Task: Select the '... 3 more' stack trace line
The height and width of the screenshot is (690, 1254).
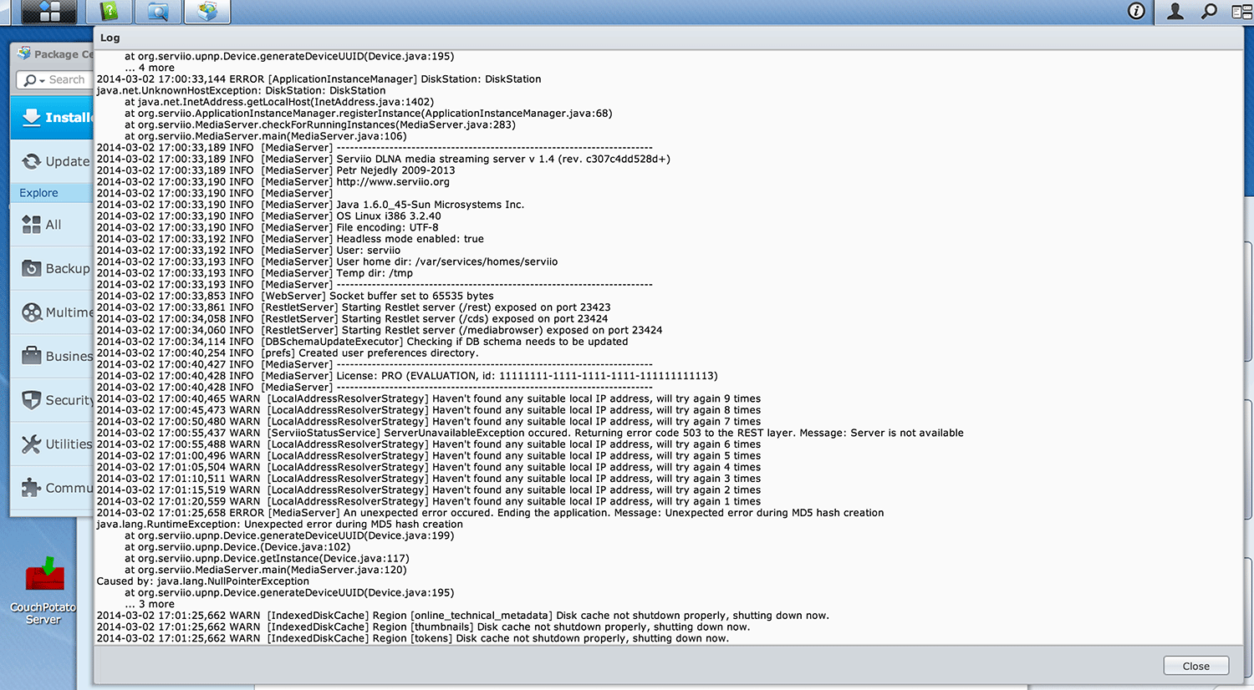Action: [150, 604]
